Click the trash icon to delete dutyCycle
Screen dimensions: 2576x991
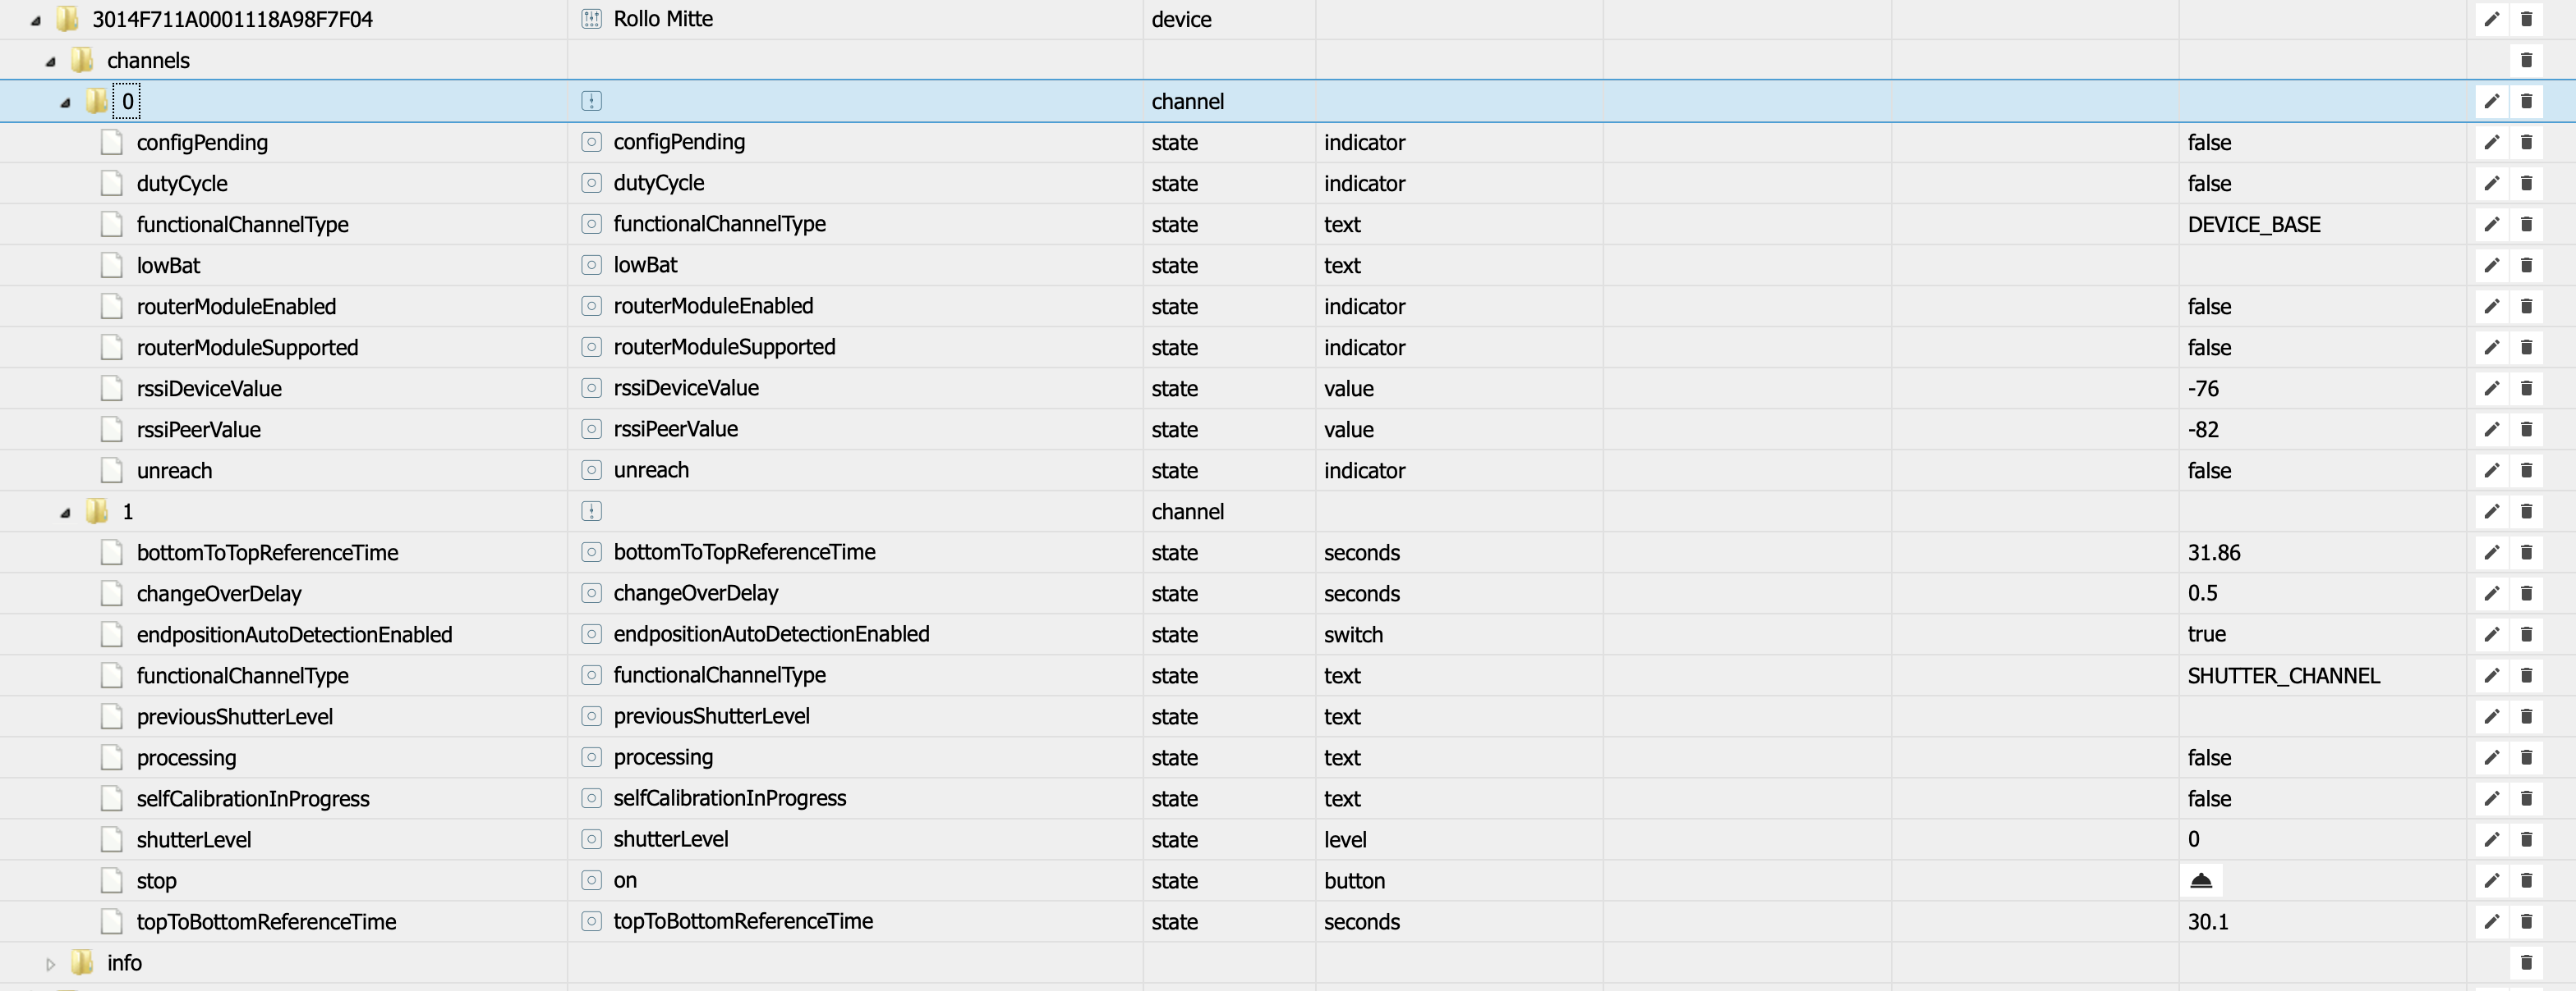pos(2527,183)
